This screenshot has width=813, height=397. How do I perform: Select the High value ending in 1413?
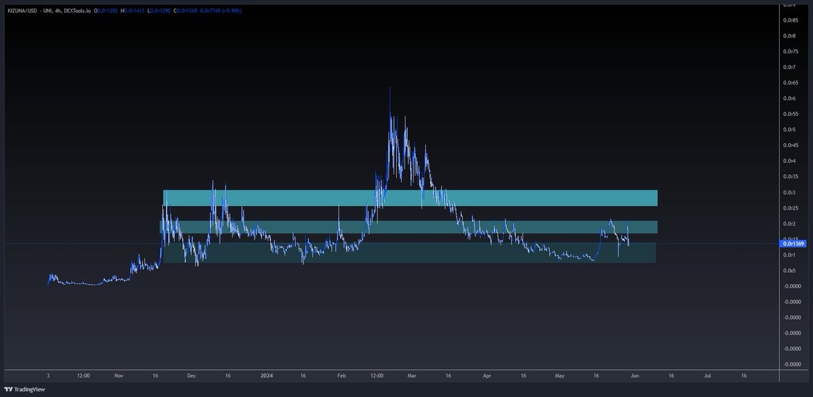coord(135,11)
